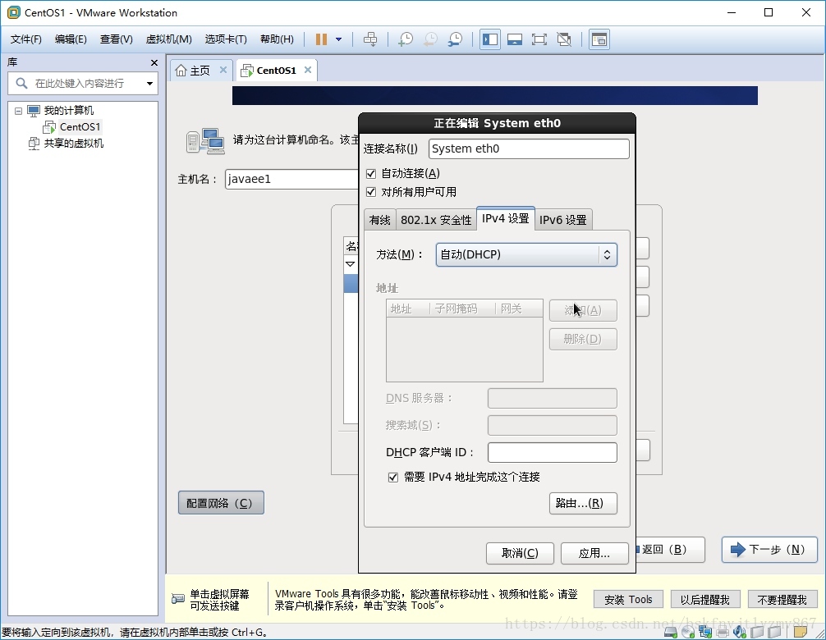Image resolution: width=826 pixels, height=640 pixels.
Task: Click the 配置网络 (C) button
Action: point(221,503)
